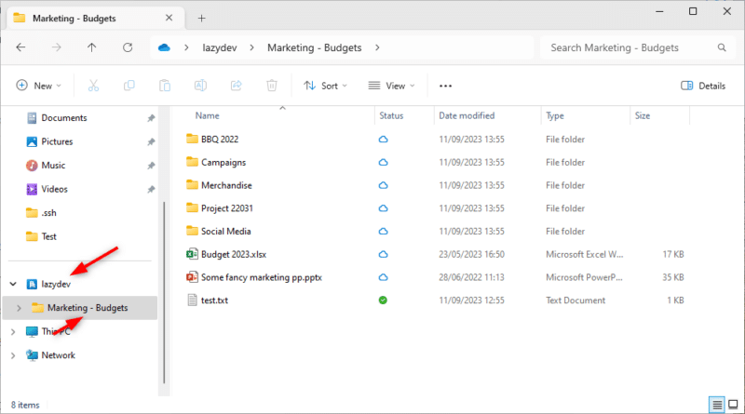Expand the Network tree node
This screenshot has height=414, width=745.
click(13, 355)
